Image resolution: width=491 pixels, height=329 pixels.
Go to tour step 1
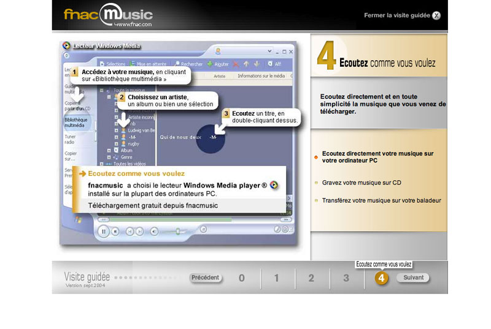(x=277, y=278)
